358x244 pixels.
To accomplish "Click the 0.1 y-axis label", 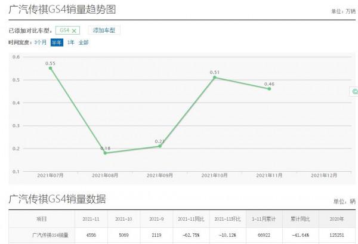I will (x=16, y=171).
